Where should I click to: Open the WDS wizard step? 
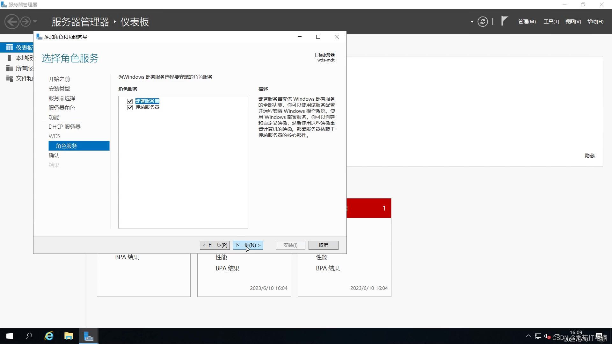pyautogui.click(x=54, y=136)
